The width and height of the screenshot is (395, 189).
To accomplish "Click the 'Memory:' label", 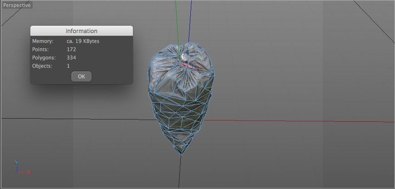I will [43, 41].
